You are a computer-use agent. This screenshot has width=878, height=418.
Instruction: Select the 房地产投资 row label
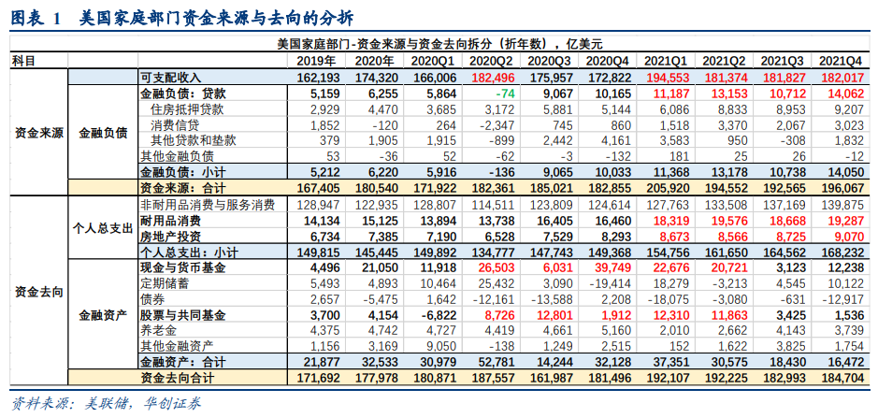(x=170, y=236)
